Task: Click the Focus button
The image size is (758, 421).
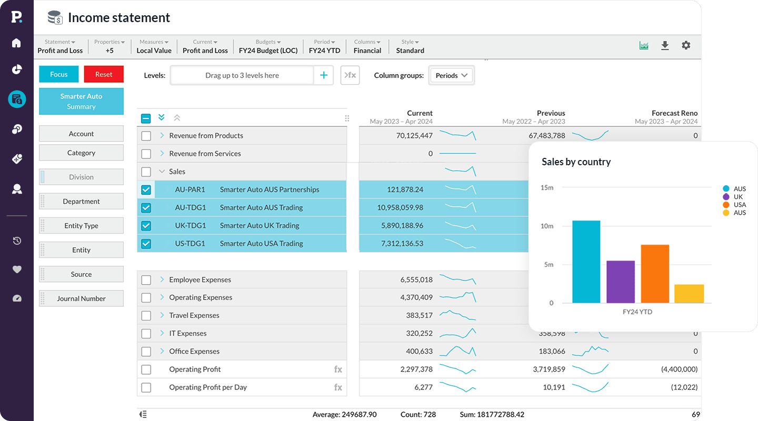Action: pos(59,74)
